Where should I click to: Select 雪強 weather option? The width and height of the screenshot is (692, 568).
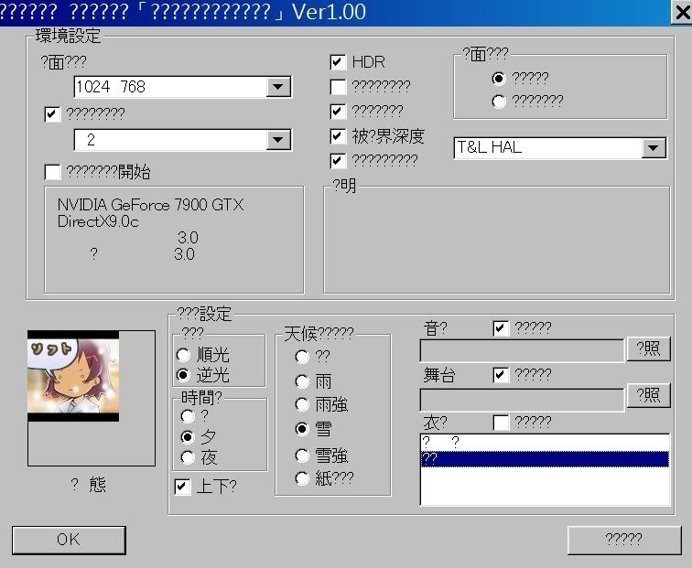click(302, 455)
